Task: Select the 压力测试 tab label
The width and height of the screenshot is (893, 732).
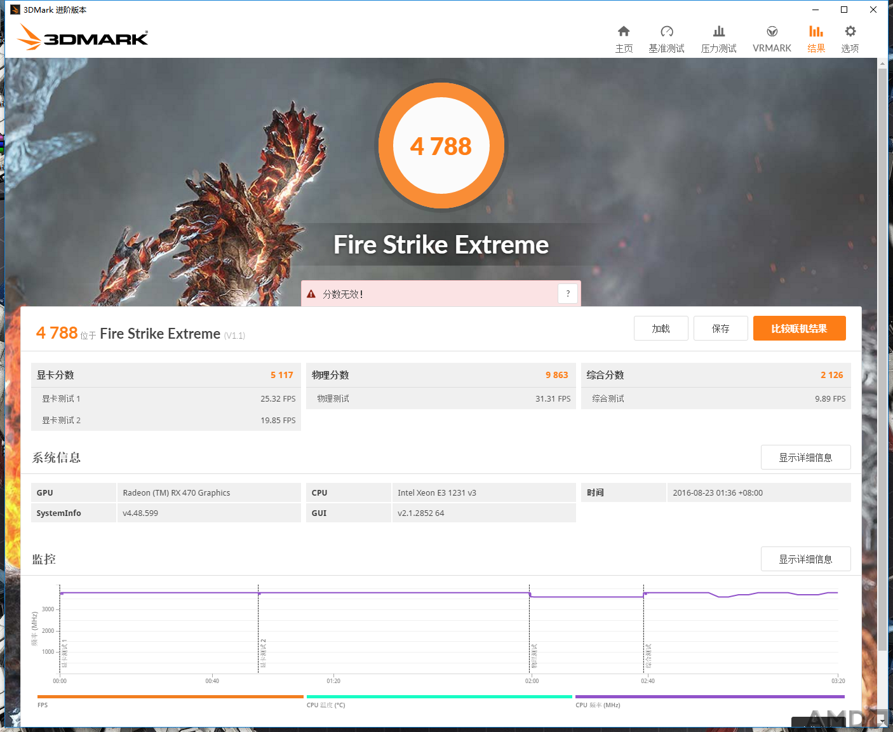Action: coord(718,48)
